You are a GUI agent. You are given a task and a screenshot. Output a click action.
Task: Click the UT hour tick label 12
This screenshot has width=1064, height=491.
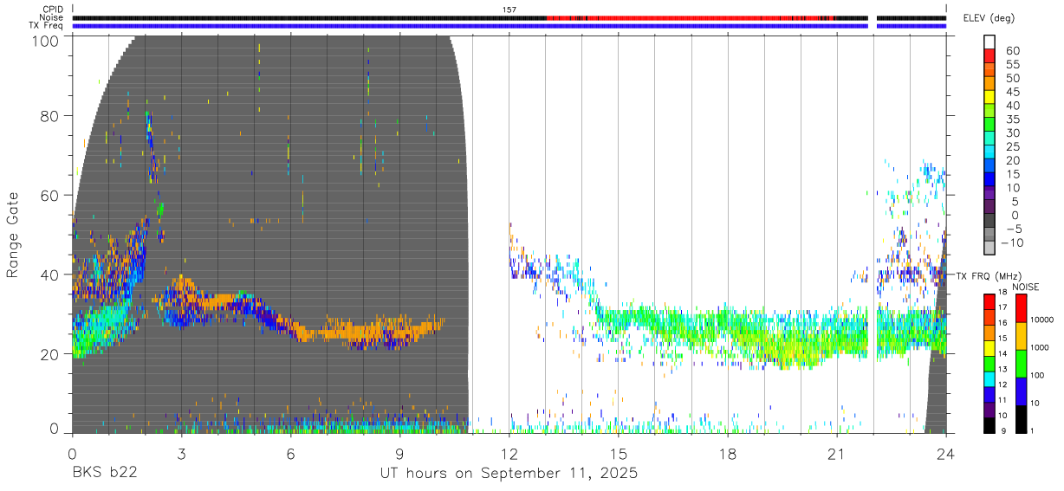pos(509,452)
